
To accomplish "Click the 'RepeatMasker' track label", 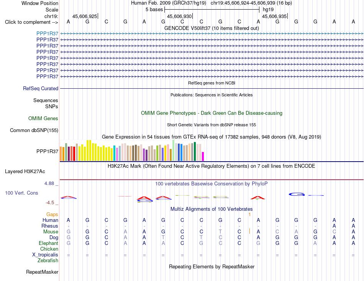I will pos(42,272).
